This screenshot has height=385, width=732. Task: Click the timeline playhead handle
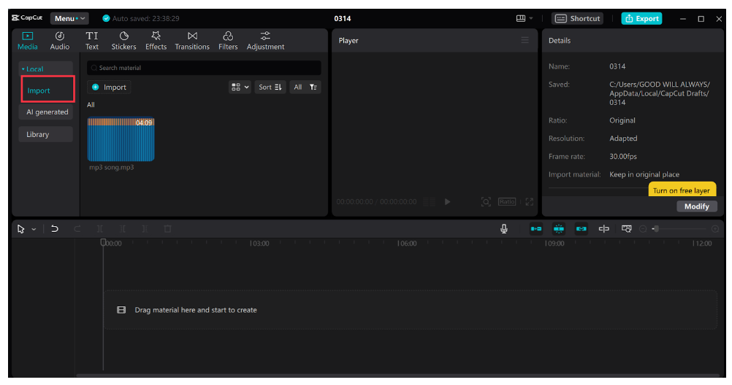(103, 242)
